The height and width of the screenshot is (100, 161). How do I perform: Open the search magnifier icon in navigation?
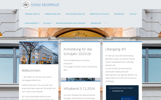pyautogui.click(x=105, y=23)
